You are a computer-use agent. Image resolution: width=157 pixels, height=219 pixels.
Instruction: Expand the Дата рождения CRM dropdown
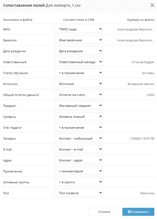[79, 51]
